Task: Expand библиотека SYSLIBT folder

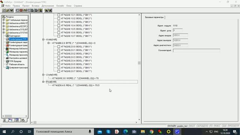Action: tap(3, 29)
